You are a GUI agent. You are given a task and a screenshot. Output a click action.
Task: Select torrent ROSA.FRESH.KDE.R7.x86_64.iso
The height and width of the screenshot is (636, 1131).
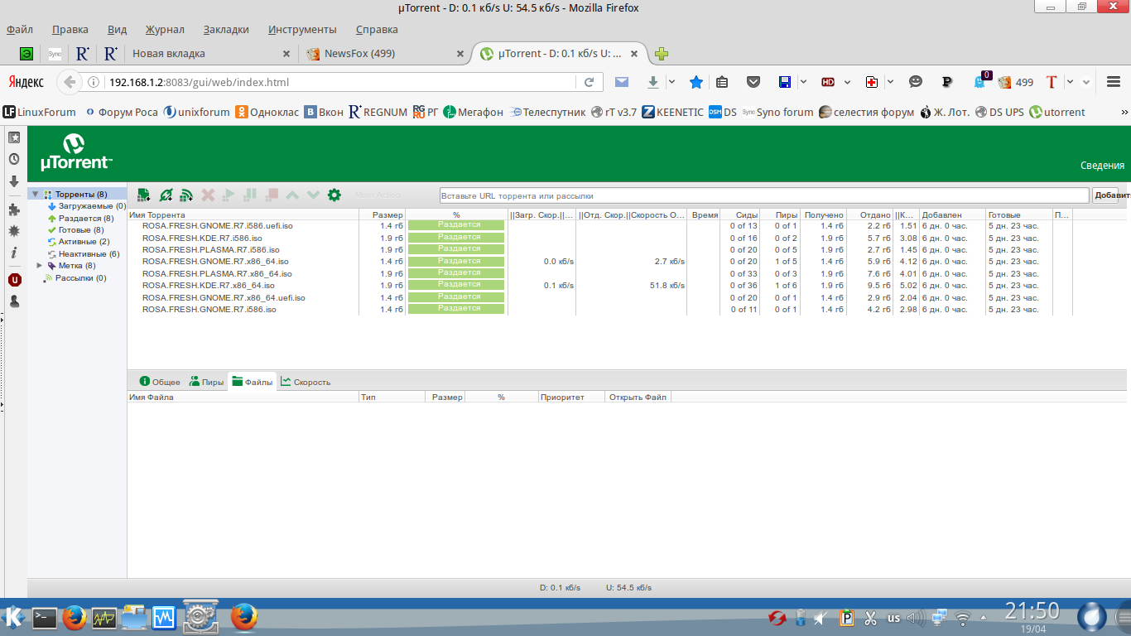point(600,285)
